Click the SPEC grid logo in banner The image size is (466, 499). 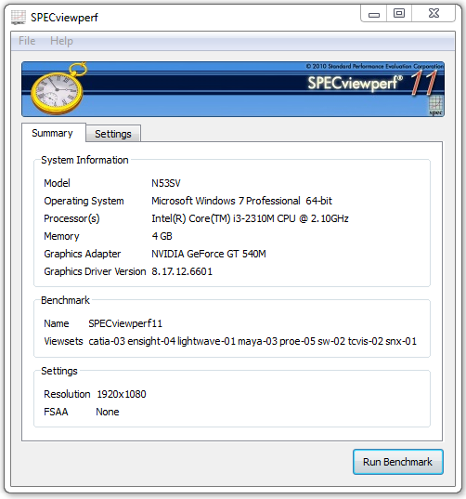(x=435, y=106)
